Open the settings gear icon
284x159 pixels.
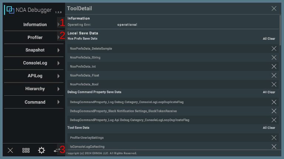(41, 150)
